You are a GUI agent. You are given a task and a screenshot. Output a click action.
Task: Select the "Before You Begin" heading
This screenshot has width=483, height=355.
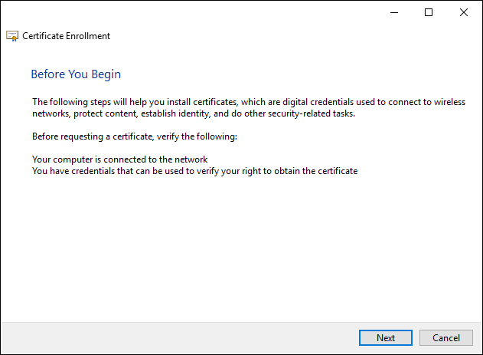pyautogui.click(x=76, y=74)
